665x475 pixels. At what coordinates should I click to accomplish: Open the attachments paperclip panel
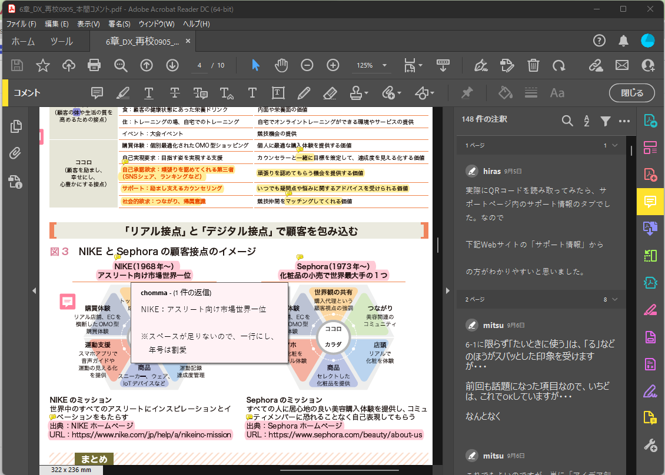click(x=15, y=153)
